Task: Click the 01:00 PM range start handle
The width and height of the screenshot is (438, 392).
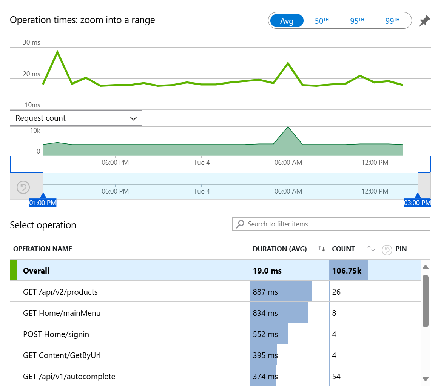Action: tap(43, 196)
